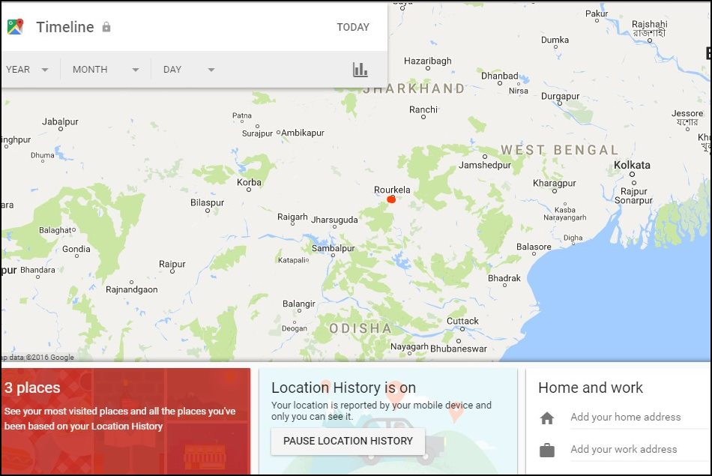Image resolution: width=712 pixels, height=476 pixels.
Task: Click the Gondia city label
Action: click(x=76, y=249)
